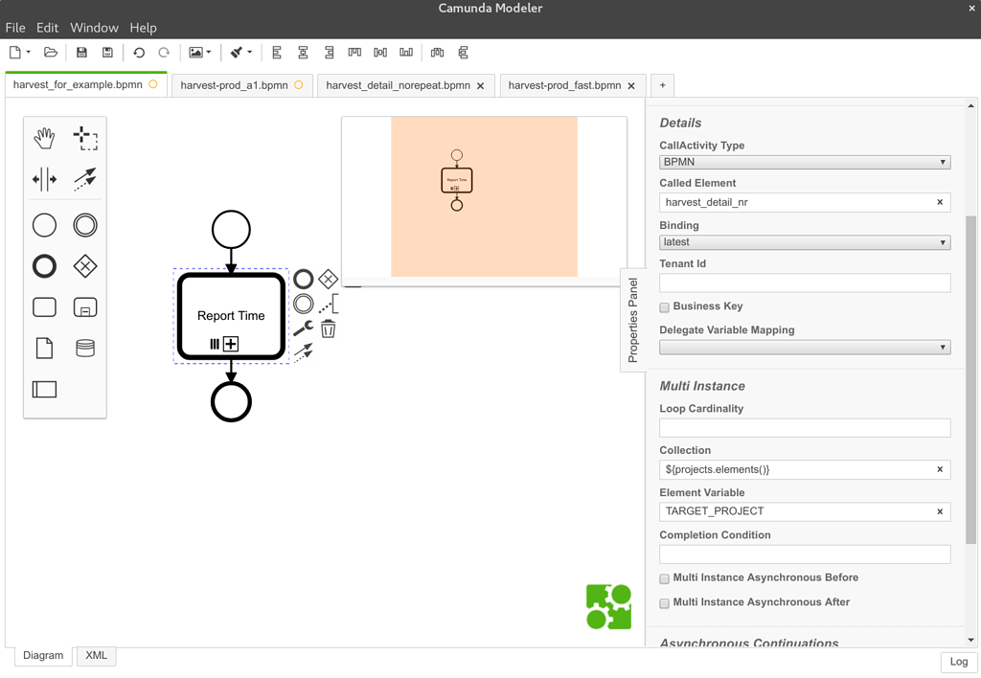The height and width of the screenshot is (678, 981).
Task: Switch to the XML view
Action: pos(96,655)
